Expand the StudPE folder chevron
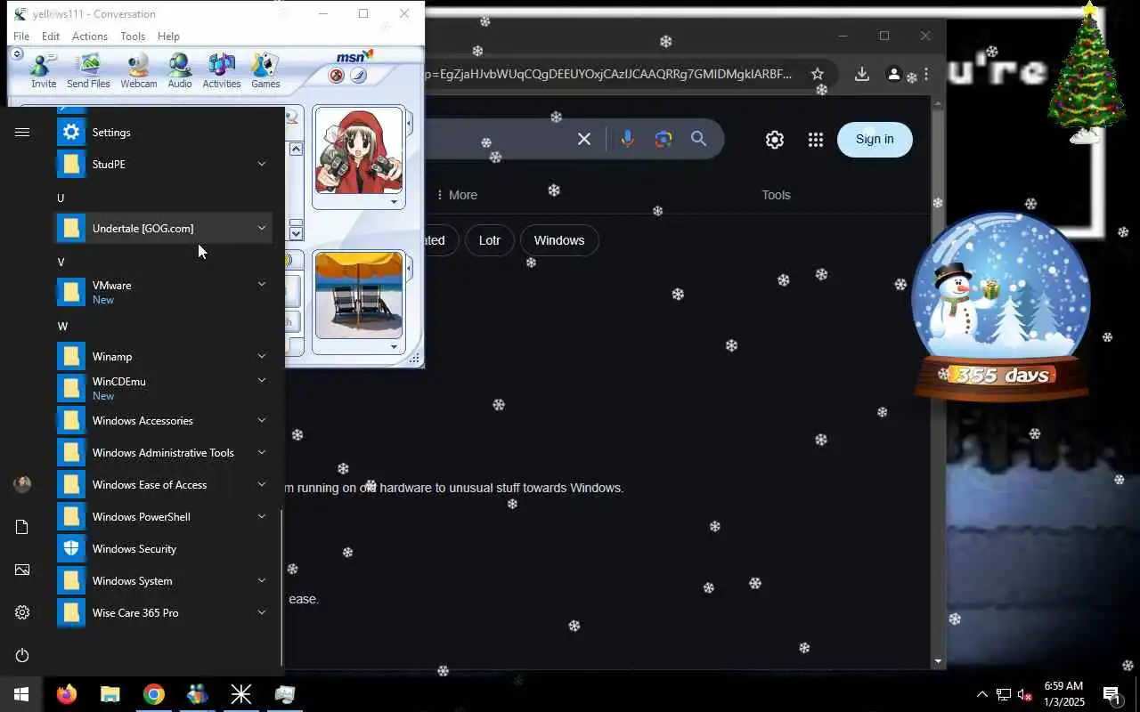This screenshot has height=712, width=1140. point(262,164)
